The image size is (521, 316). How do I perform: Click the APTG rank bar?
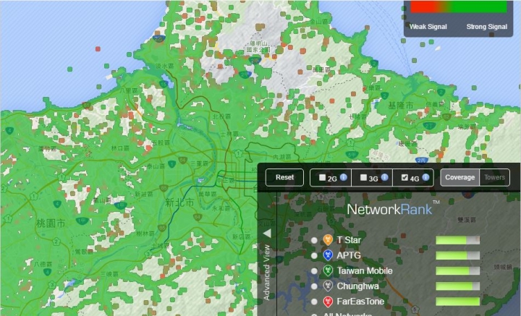click(x=457, y=255)
